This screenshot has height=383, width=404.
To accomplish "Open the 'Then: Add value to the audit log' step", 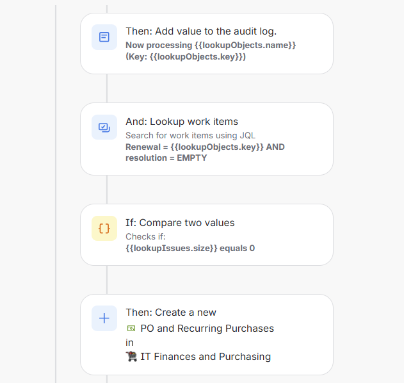I will tap(200, 31).
